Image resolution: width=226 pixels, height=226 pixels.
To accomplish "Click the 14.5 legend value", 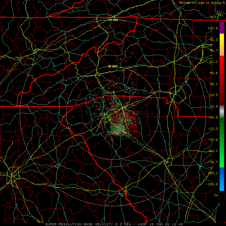I will click(214, 95).
